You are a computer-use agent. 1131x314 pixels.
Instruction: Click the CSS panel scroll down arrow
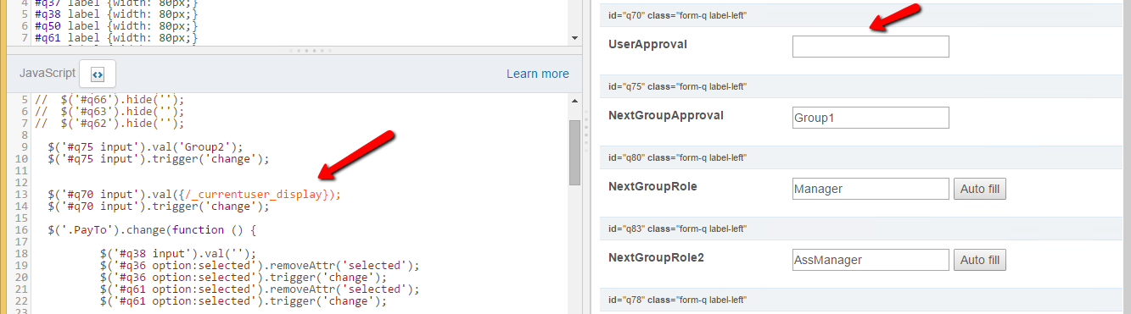point(574,38)
